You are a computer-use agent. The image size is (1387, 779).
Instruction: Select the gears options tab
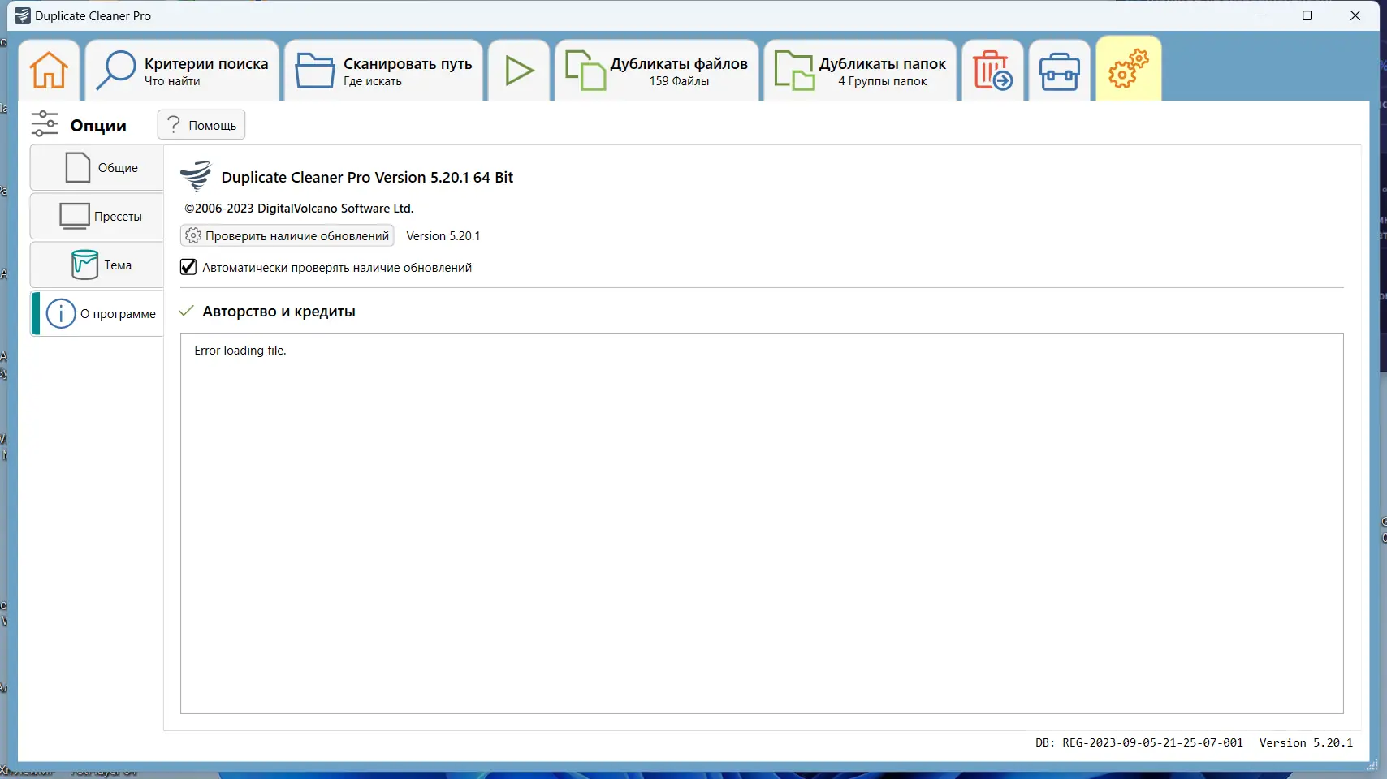(x=1129, y=69)
